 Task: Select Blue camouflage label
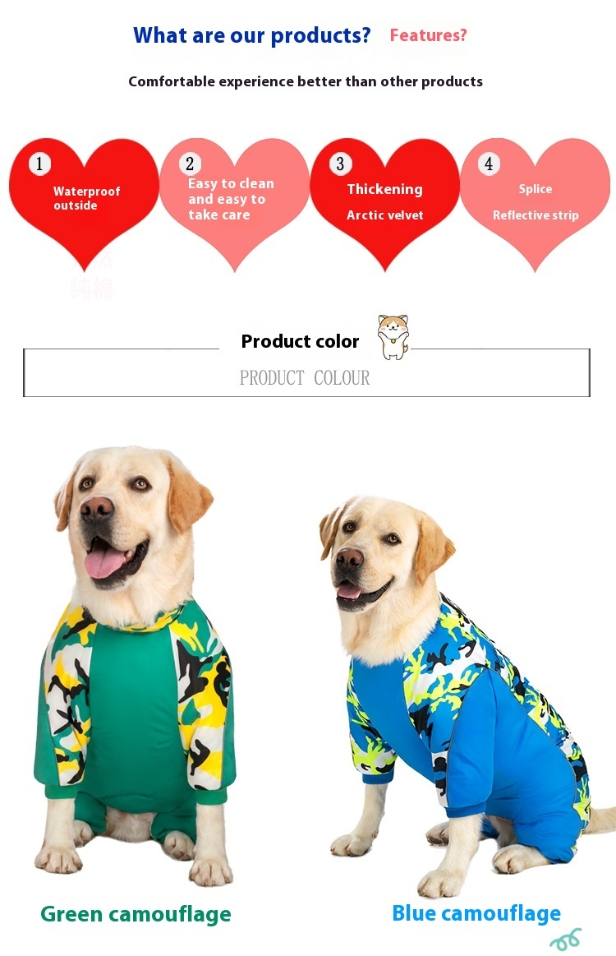tap(476, 913)
